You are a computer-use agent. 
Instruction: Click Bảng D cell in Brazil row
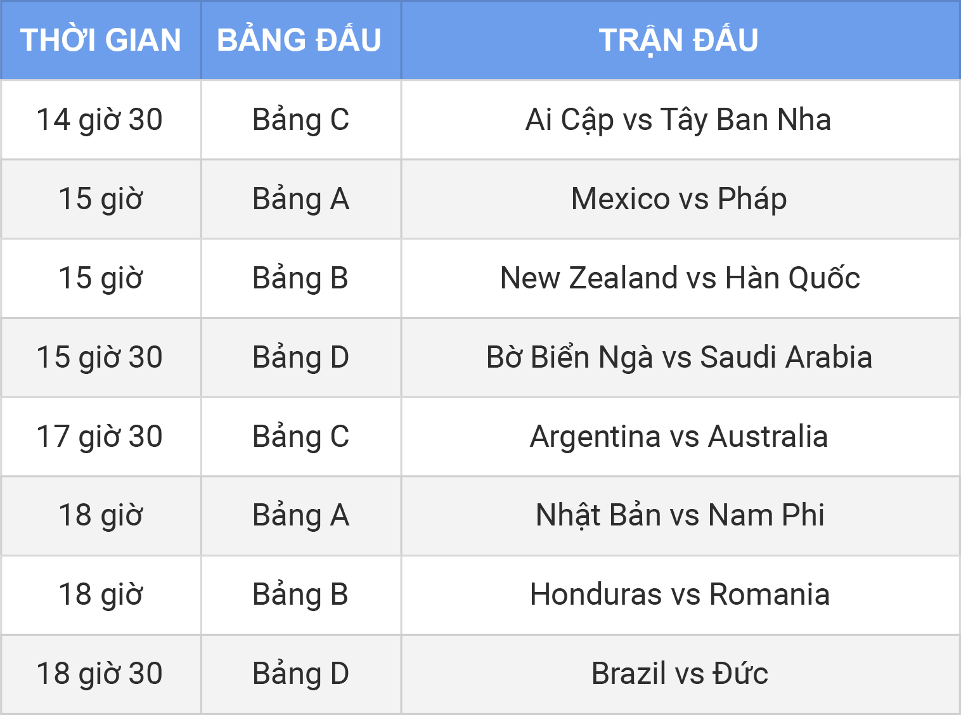[x=301, y=674]
